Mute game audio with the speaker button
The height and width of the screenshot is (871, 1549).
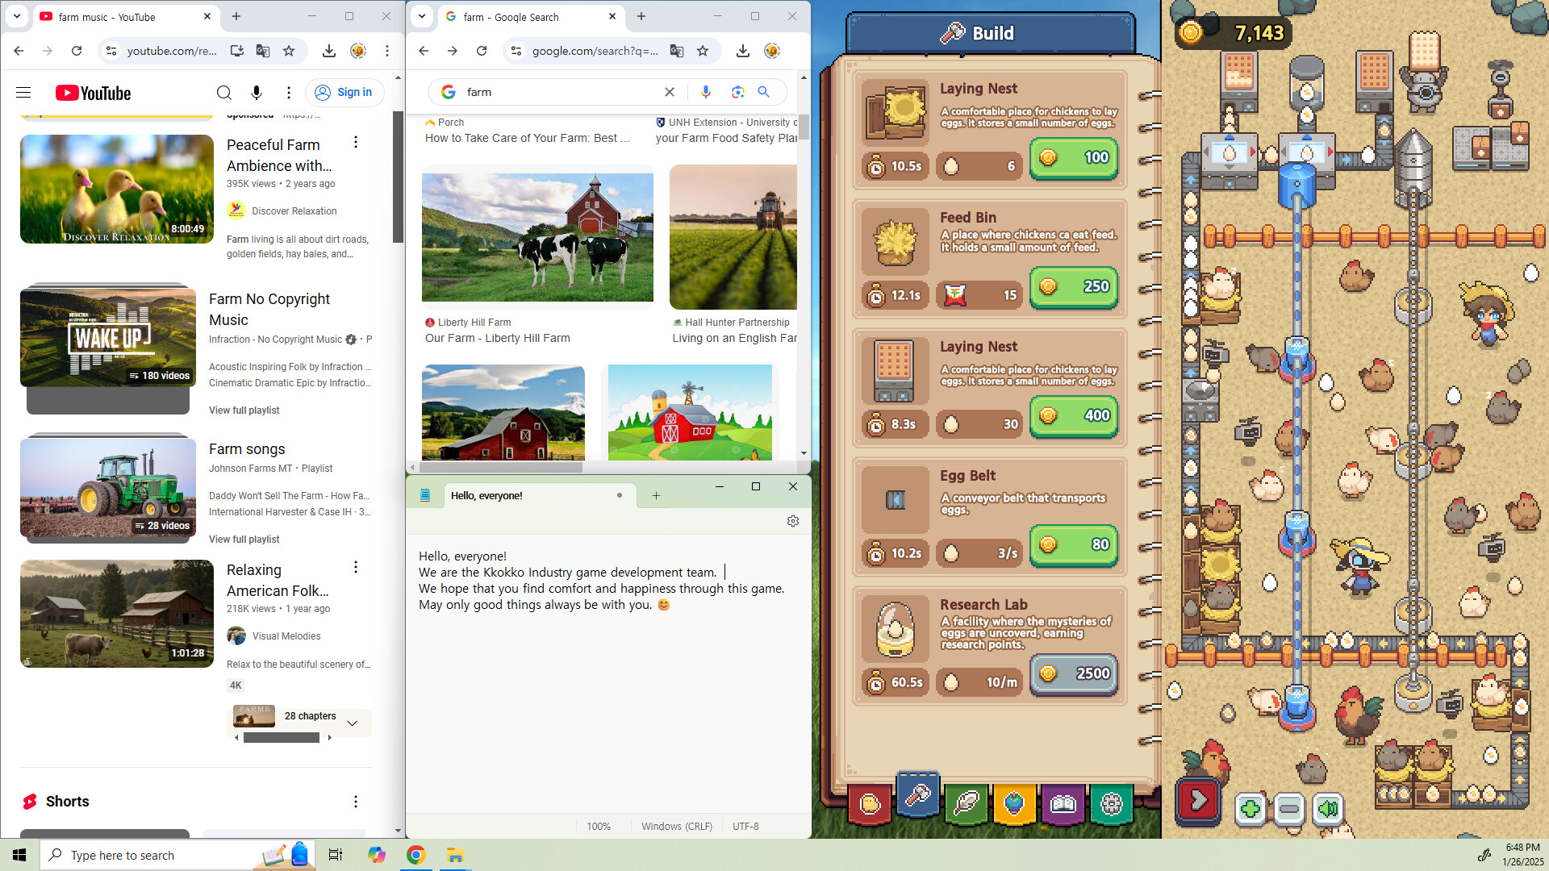click(x=1327, y=809)
